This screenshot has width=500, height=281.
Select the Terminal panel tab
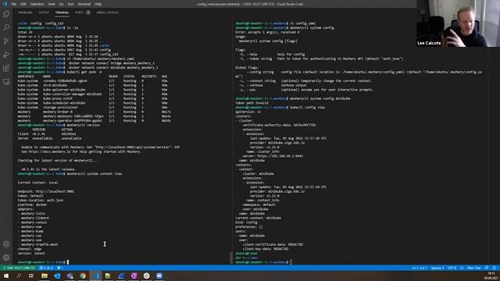click(62, 12)
